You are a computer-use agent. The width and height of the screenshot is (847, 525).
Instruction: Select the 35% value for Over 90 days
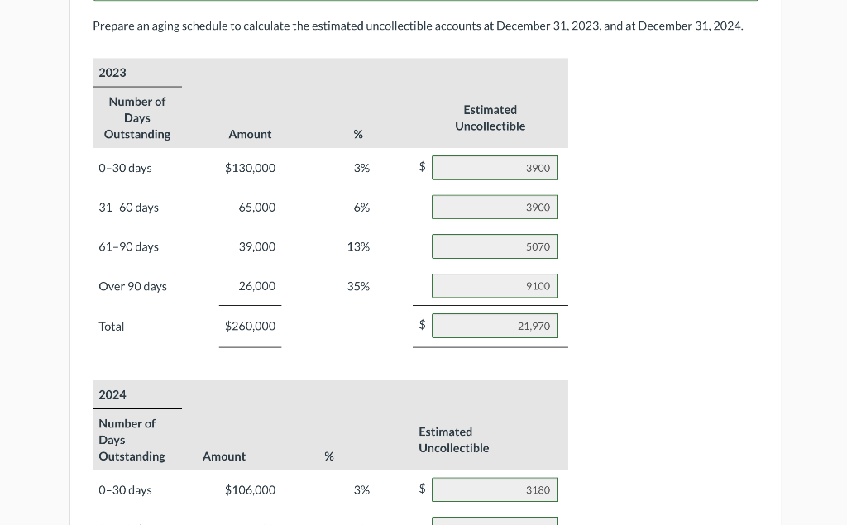tap(357, 285)
